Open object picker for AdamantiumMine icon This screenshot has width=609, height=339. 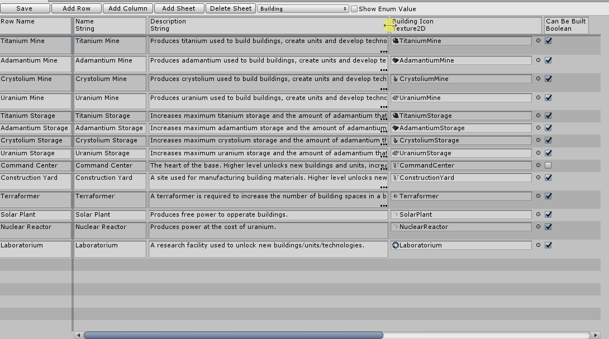coord(538,60)
